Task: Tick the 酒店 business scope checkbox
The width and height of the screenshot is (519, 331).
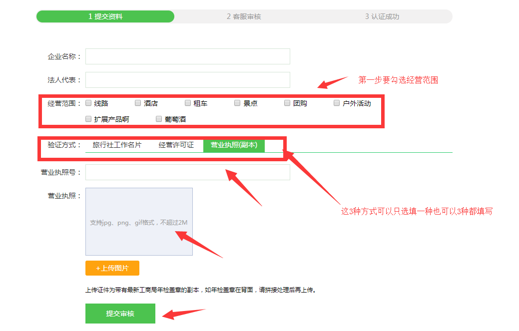Action: pos(138,103)
